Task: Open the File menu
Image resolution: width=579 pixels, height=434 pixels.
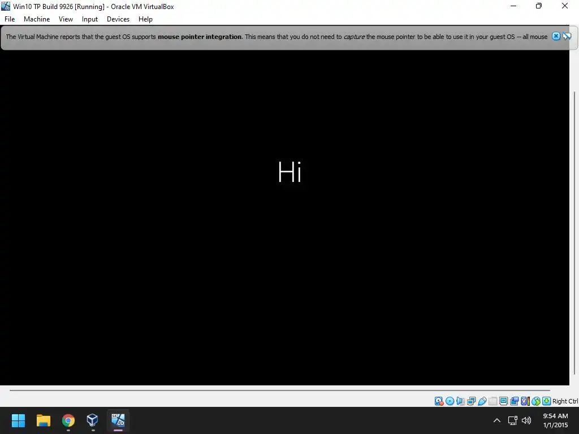Action: (x=10, y=19)
